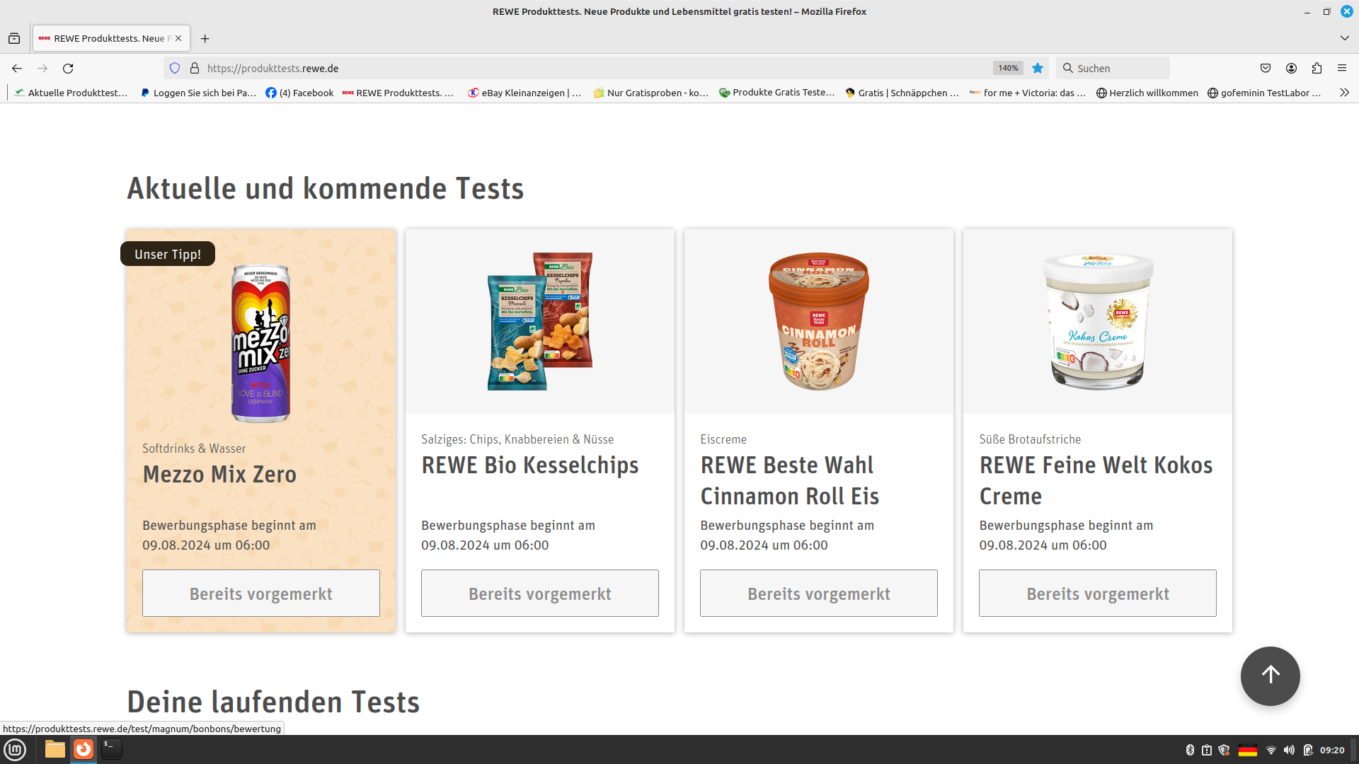This screenshot has height=764, width=1359.
Task: Click the Kokos Creme jar image
Action: click(1098, 321)
